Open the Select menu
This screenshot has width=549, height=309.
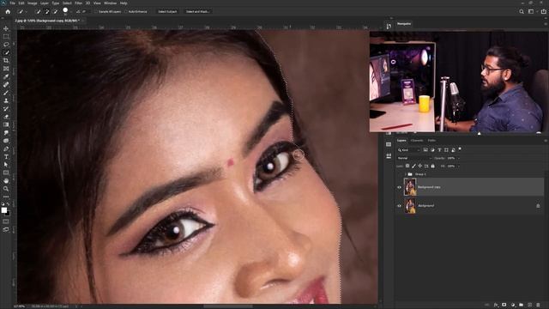coord(67,3)
